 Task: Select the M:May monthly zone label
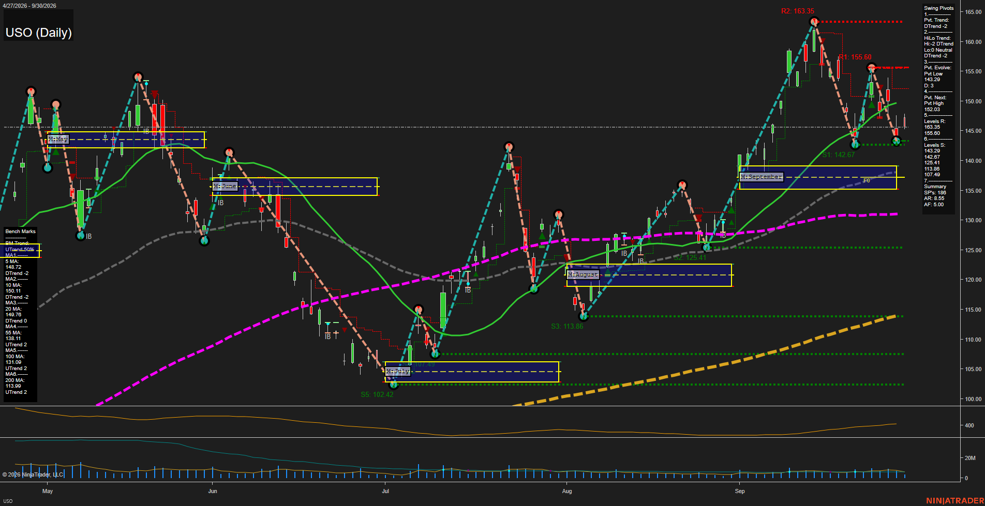coord(58,139)
